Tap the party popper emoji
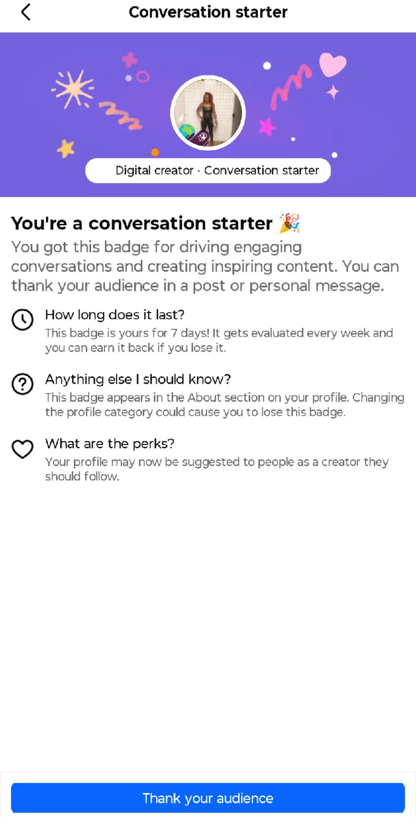Viewport: 416px width, 817px height. click(289, 223)
